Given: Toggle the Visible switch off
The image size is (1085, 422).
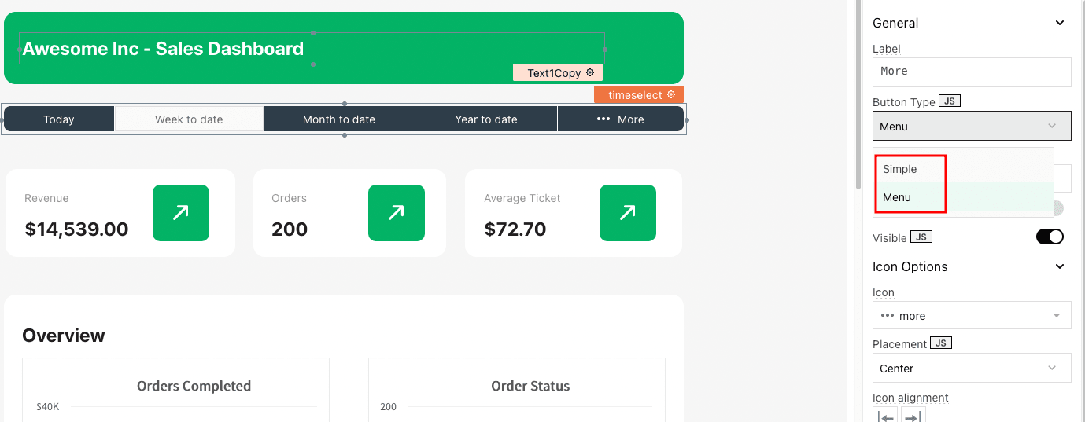Looking at the screenshot, I should [1050, 237].
